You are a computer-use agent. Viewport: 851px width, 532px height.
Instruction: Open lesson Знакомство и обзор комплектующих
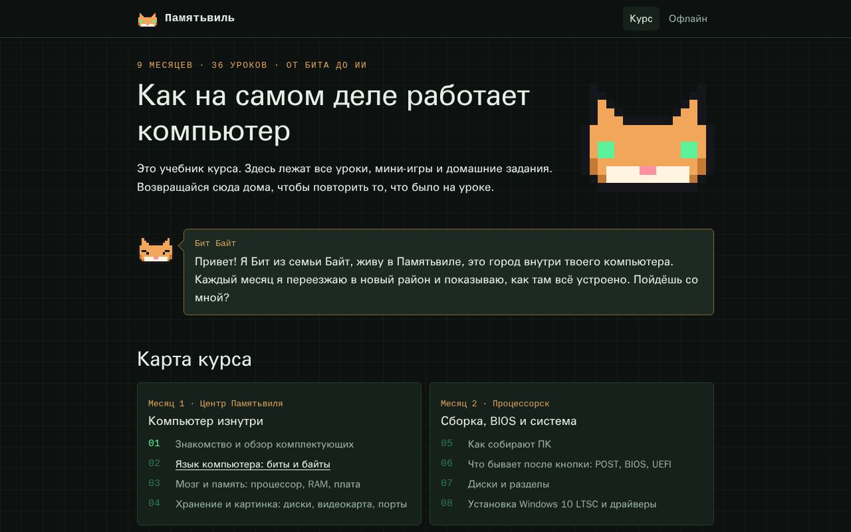point(265,444)
